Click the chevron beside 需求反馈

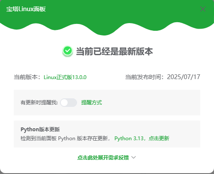[134, 157]
